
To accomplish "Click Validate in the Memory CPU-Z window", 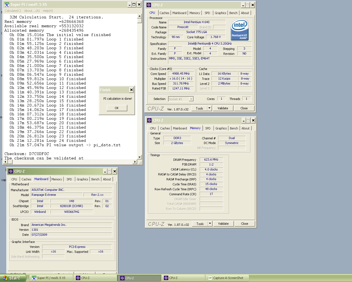I will point(223,224).
